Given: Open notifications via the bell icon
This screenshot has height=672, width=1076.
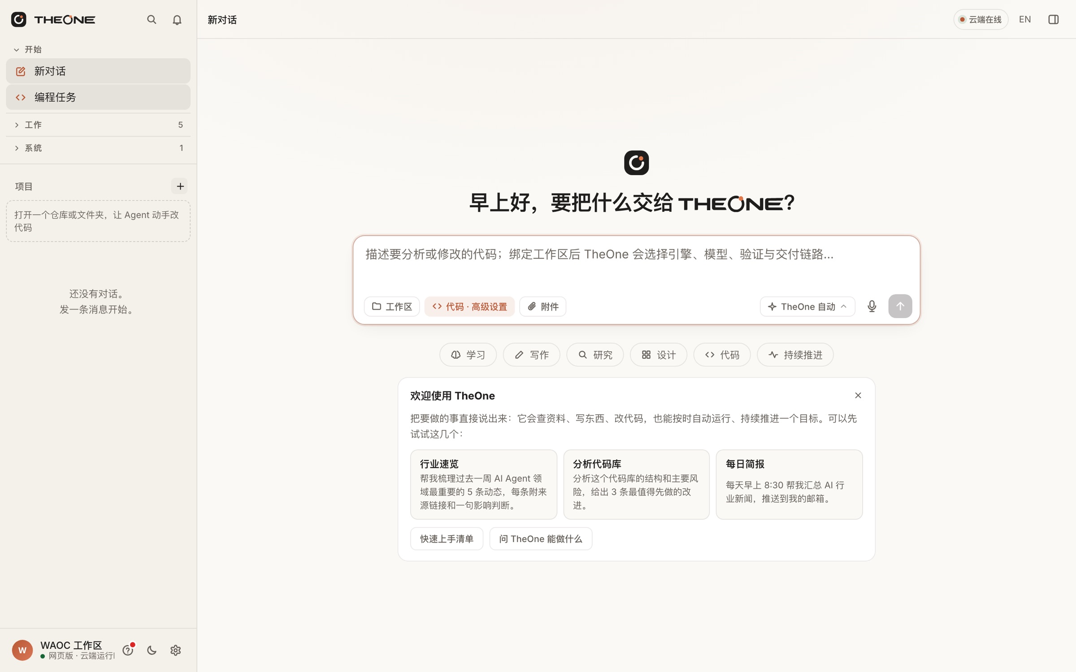Looking at the screenshot, I should [177, 20].
